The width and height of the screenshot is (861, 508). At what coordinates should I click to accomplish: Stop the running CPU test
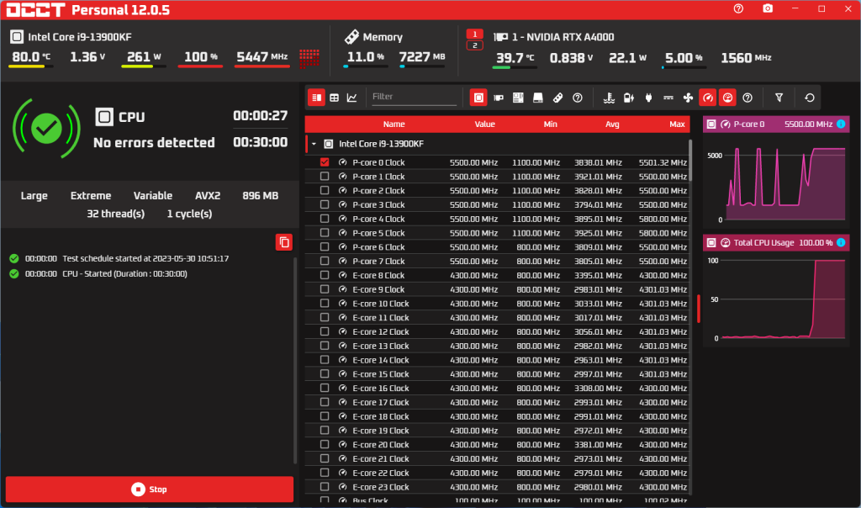(x=150, y=489)
